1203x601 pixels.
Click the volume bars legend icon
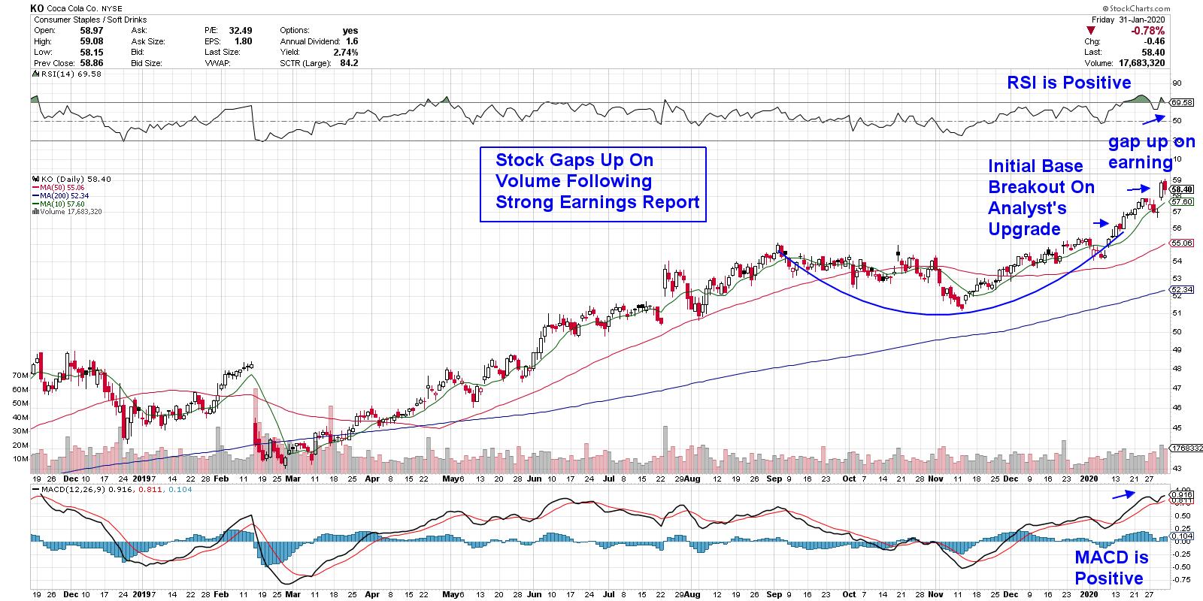34,212
